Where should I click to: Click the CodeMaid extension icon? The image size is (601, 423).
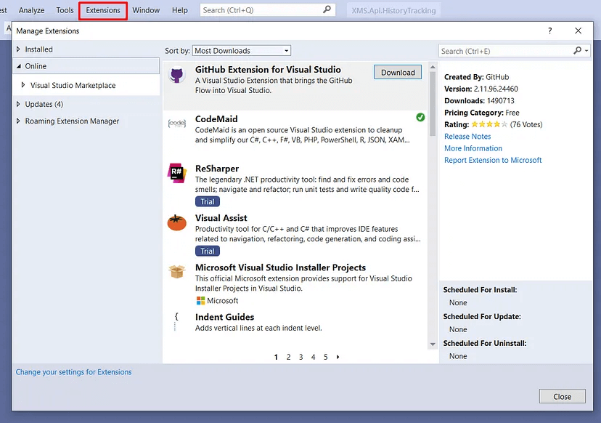pos(176,124)
